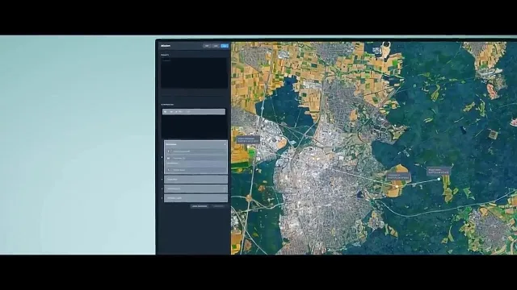Expand the second collapsed section in the list
This screenshot has height=290, width=517.
195,188
